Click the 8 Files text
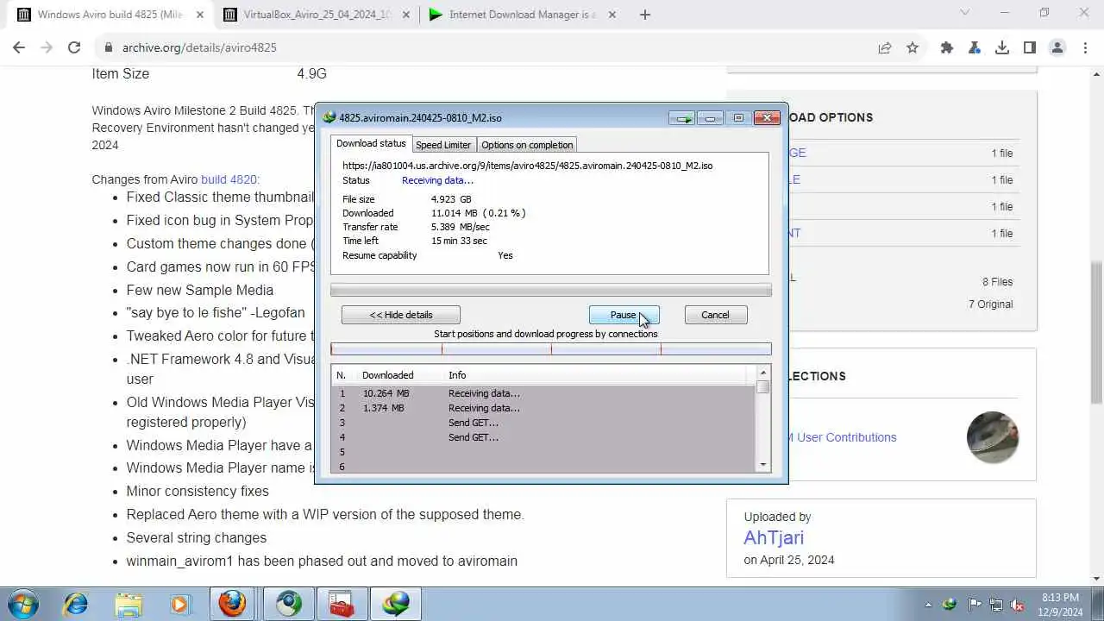 [x=997, y=282]
